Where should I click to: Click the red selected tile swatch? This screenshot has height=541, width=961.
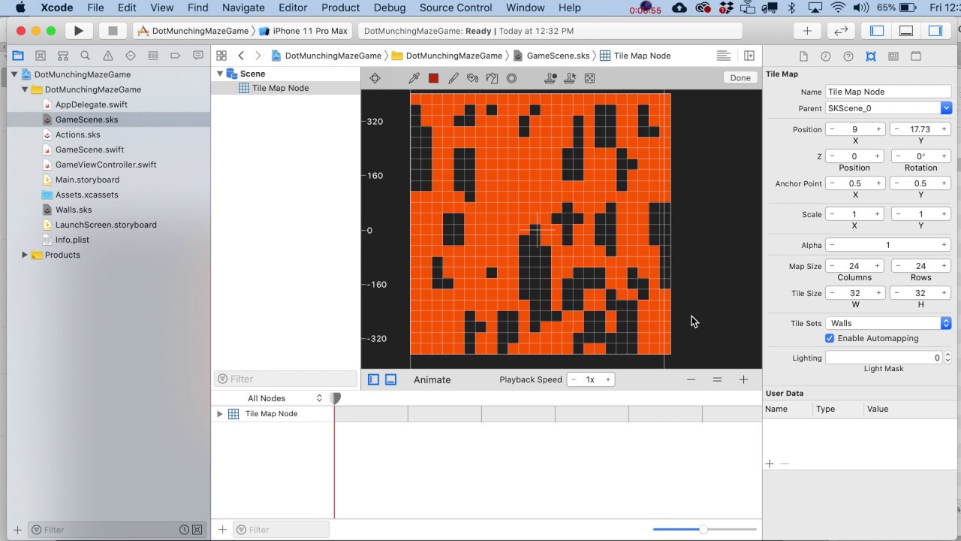[x=433, y=78]
